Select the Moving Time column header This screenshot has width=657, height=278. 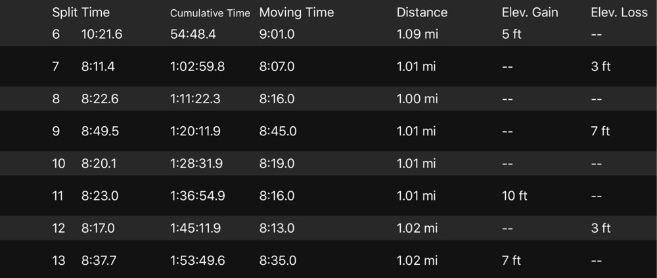tap(297, 12)
